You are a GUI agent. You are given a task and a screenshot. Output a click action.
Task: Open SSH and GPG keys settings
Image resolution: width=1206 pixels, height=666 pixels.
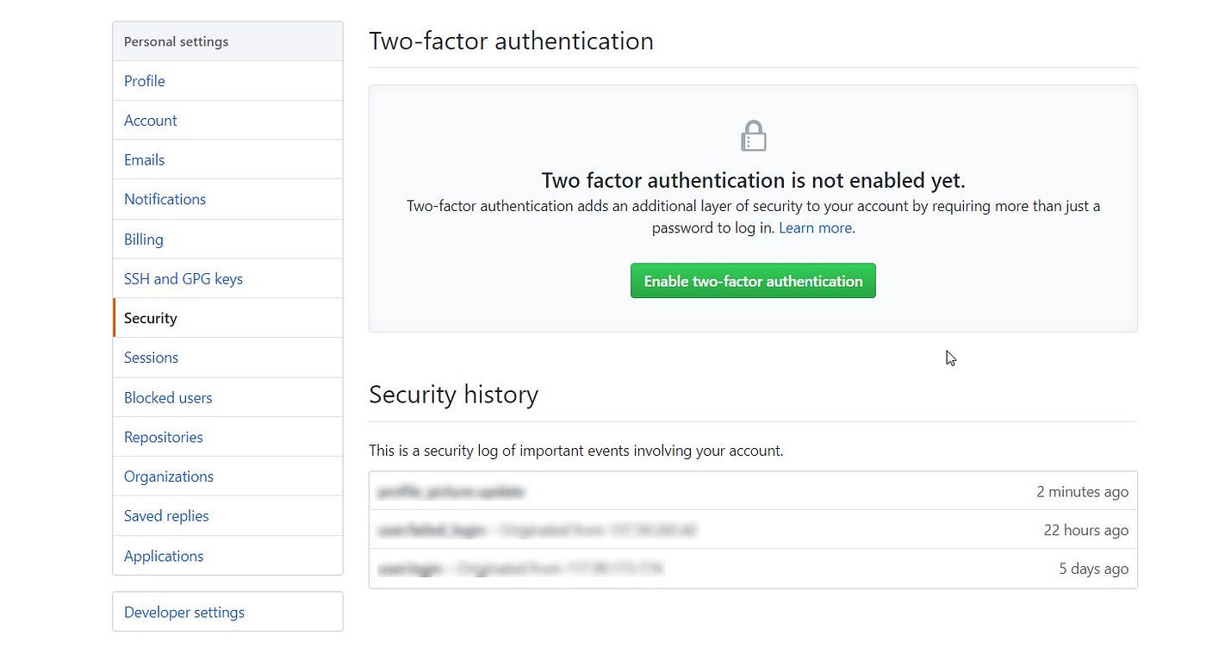(x=183, y=278)
